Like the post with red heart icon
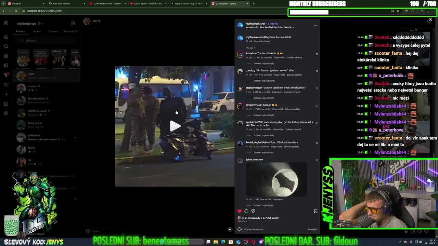Screen dimensions: 438x246 (x=240, y=211)
